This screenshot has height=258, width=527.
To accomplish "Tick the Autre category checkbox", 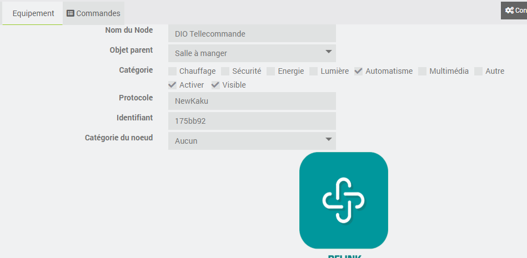I will 479,71.
